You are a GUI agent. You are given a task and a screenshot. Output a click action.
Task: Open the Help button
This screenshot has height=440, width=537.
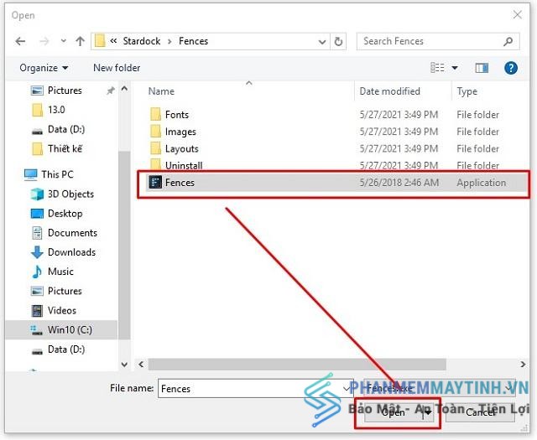[511, 68]
